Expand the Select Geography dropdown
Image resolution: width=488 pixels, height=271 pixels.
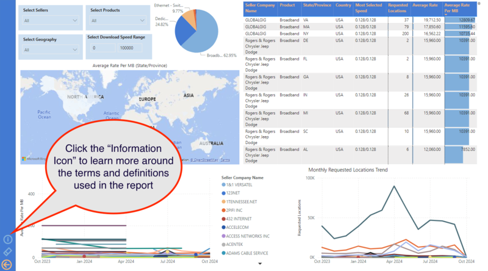tap(51, 49)
